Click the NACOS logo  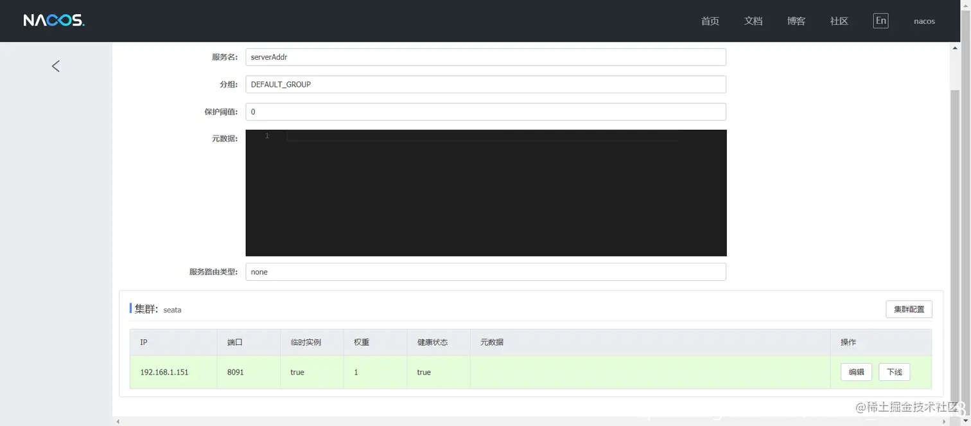click(x=54, y=21)
